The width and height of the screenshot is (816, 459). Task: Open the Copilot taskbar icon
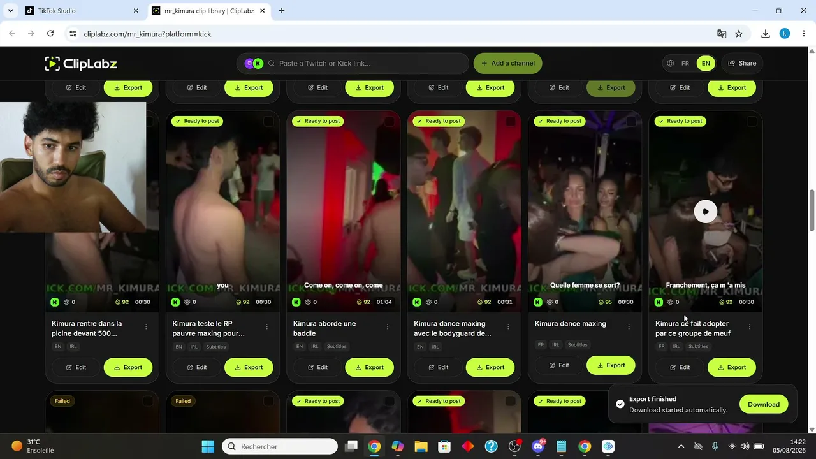tap(397, 446)
